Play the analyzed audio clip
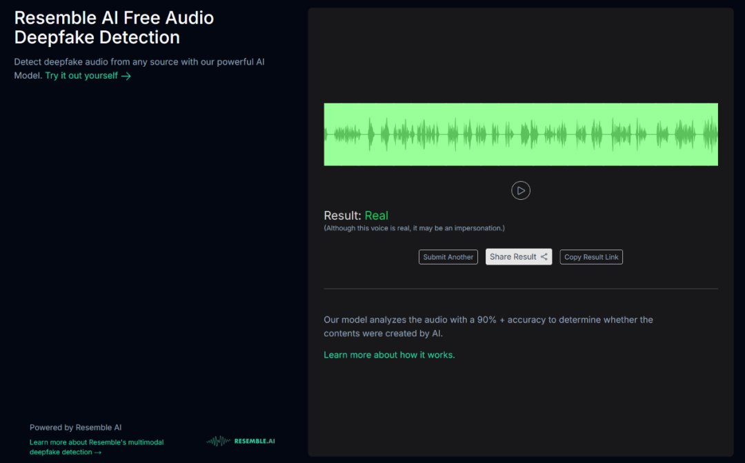745x463 pixels. coord(521,190)
